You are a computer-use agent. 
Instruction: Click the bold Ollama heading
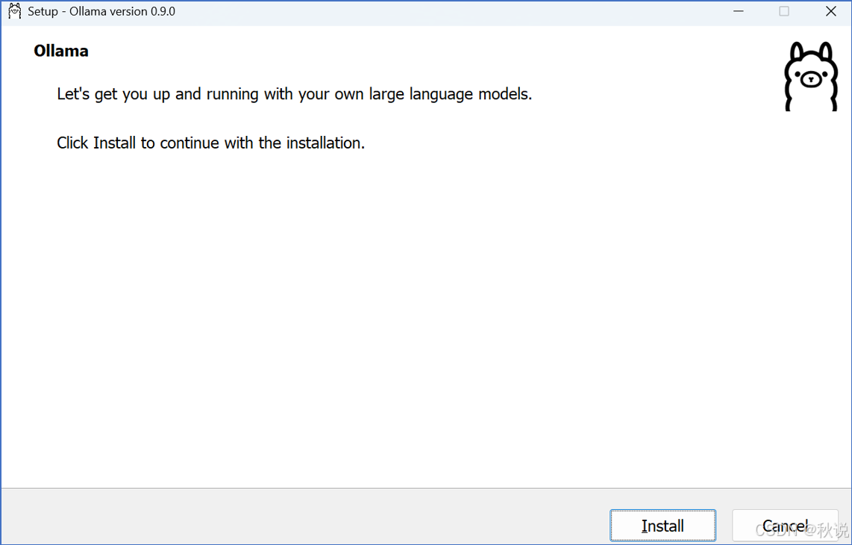click(61, 51)
